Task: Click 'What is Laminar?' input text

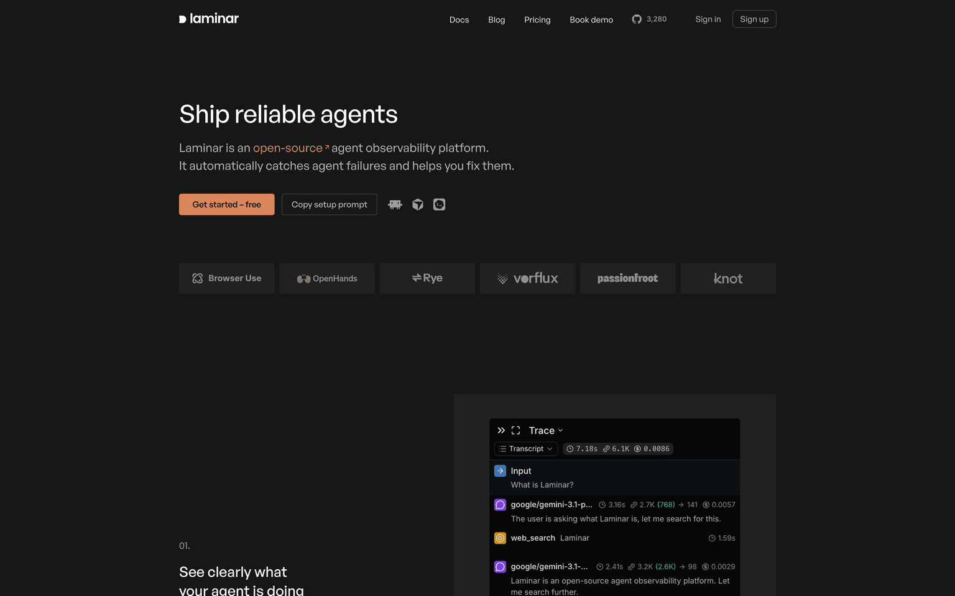Action: pos(542,485)
